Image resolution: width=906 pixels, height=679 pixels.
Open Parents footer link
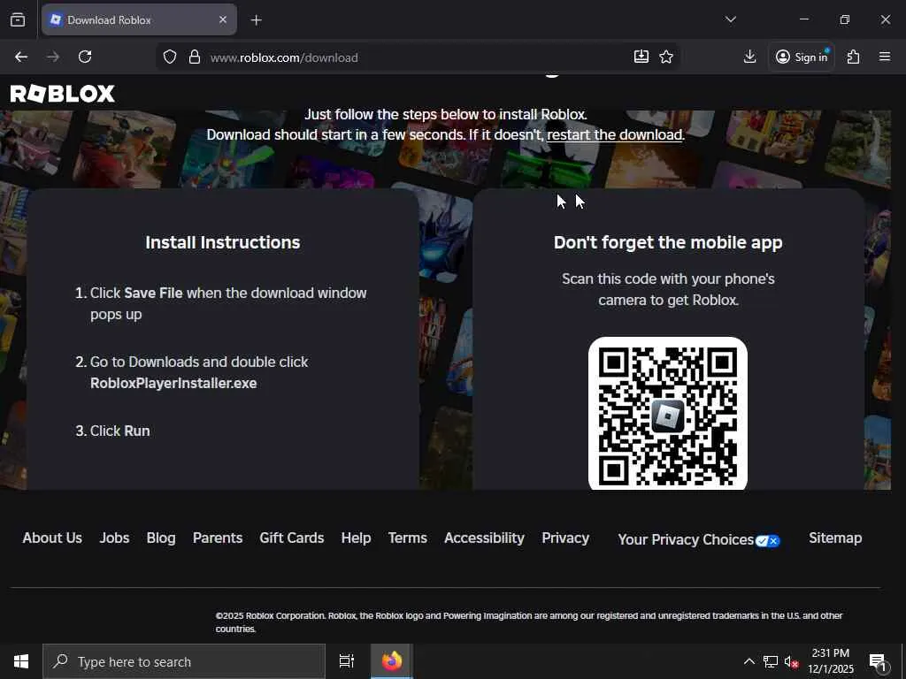click(218, 538)
